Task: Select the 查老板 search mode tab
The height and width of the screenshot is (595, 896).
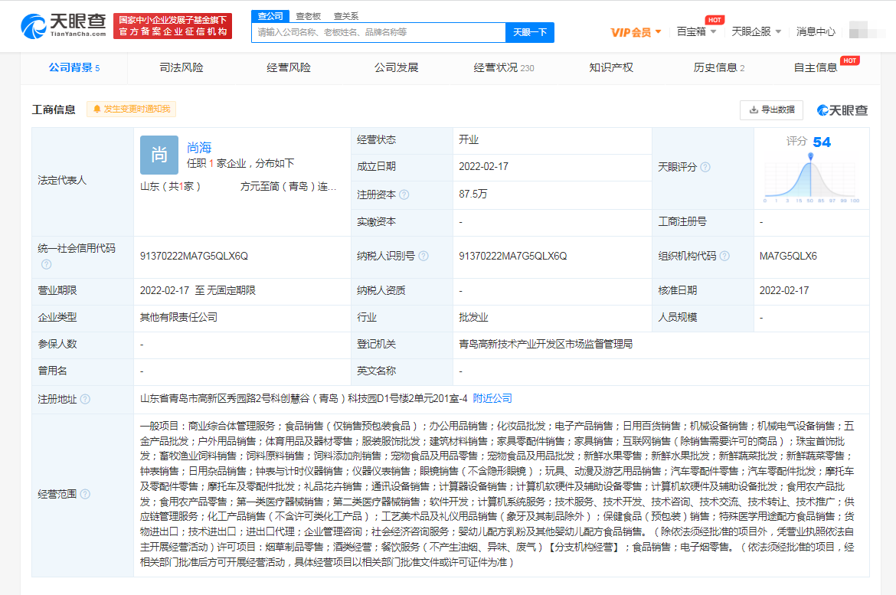Action: (309, 16)
